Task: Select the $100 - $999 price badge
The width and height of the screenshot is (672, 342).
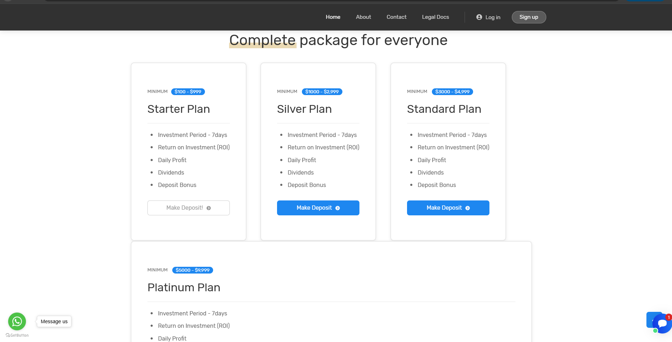Action: tap(188, 92)
